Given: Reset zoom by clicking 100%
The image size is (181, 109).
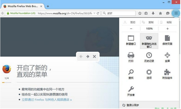Looking at the screenshot, I should tap(149, 29).
